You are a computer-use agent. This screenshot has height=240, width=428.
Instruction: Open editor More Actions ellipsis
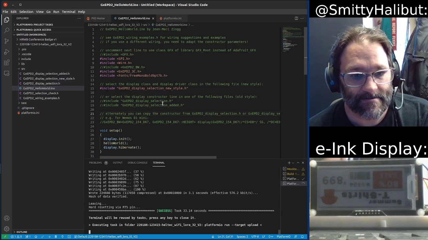coord(303,18)
